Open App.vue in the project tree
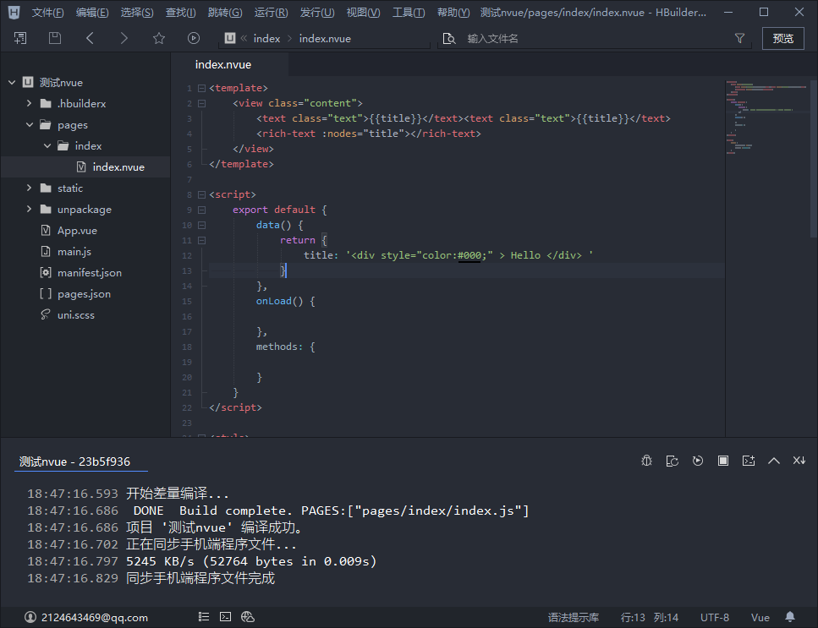This screenshot has height=628, width=818. (x=77, y=231)
